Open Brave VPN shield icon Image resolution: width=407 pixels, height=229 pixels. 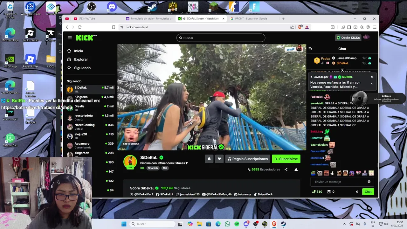[x=368, y=27]
